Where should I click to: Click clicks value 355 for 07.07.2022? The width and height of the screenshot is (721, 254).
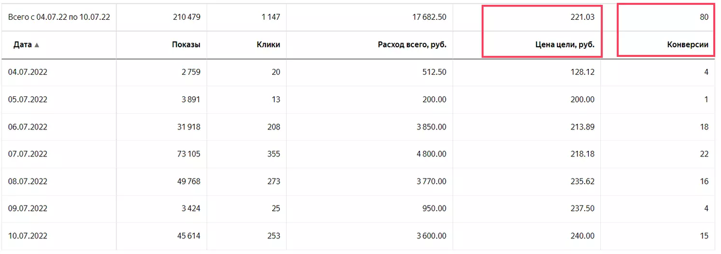point(273,154)
